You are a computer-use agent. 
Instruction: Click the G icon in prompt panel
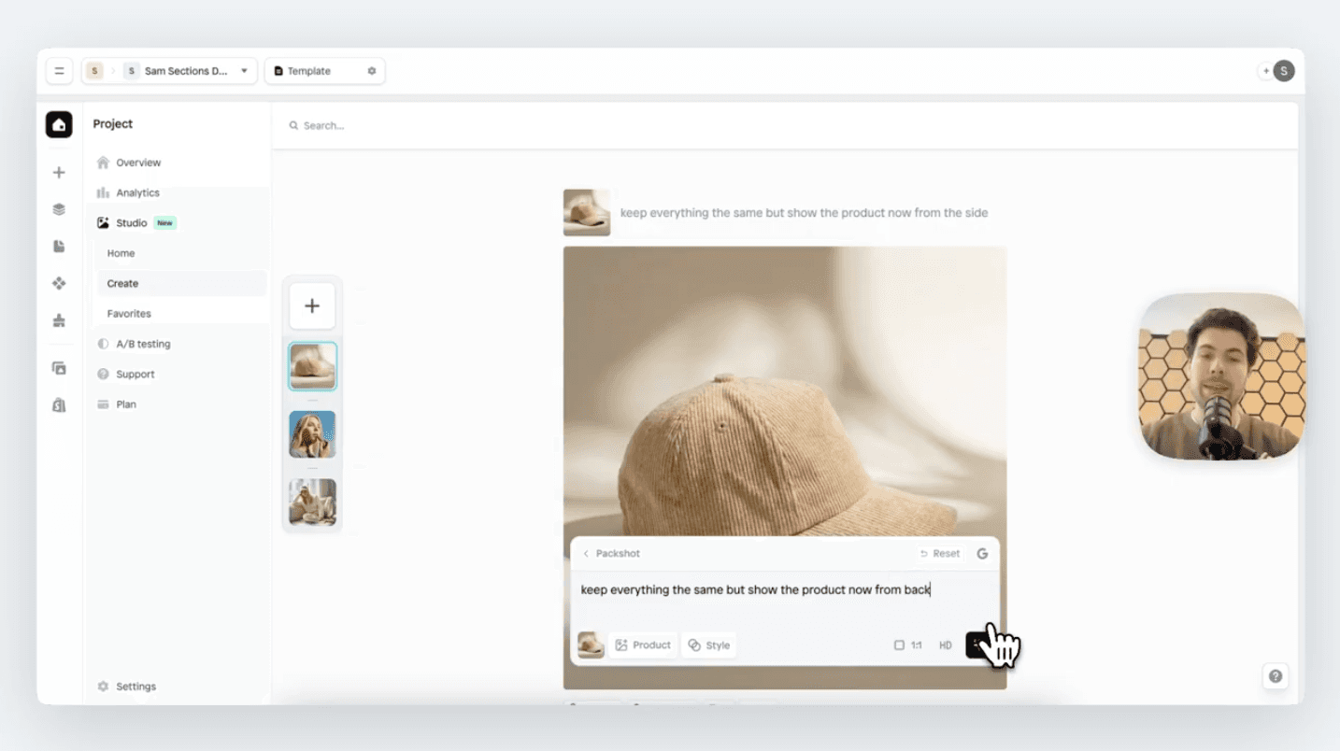pyautogui.click(x=982, y=554)
